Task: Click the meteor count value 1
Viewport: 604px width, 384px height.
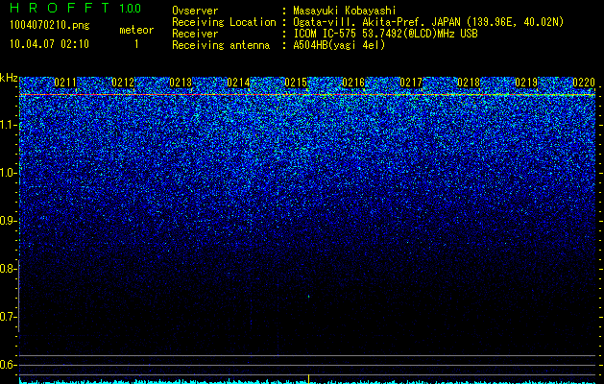Action: (136, 44)
